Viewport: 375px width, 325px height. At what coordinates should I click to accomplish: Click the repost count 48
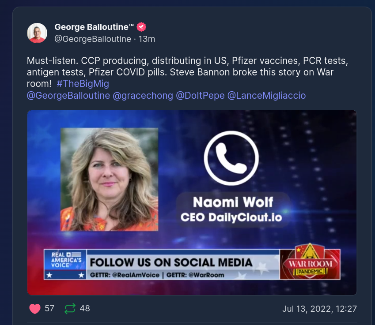click(85, 308)
